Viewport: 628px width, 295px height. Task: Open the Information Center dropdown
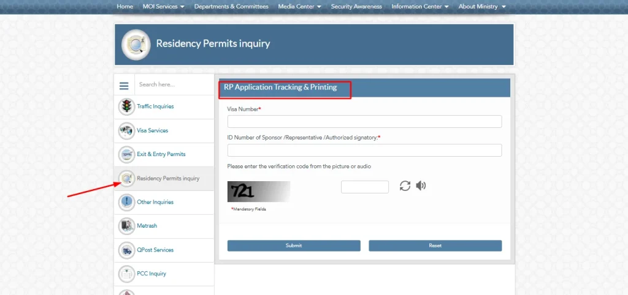420,7
